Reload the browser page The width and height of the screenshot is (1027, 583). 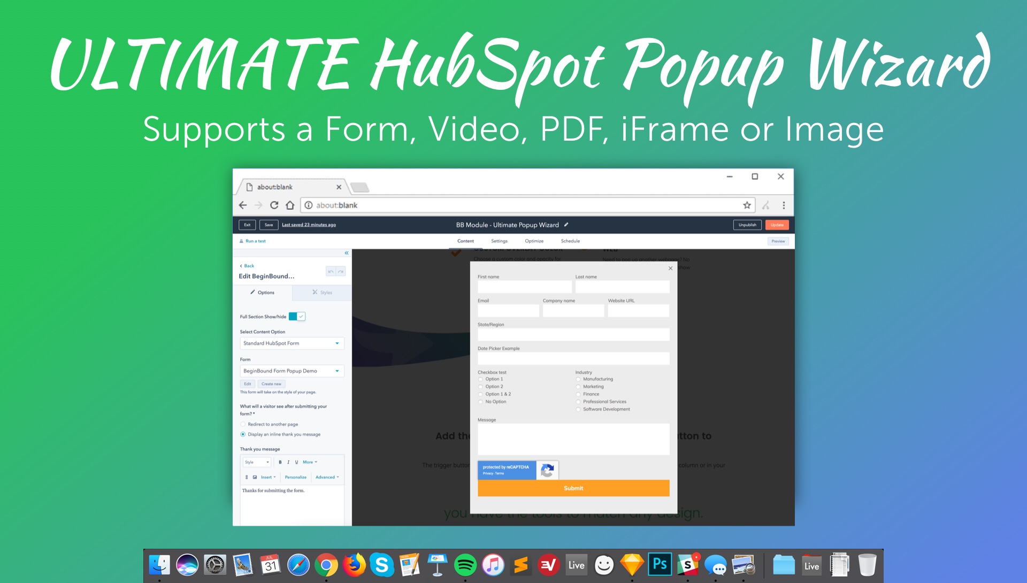pos(274,205)
